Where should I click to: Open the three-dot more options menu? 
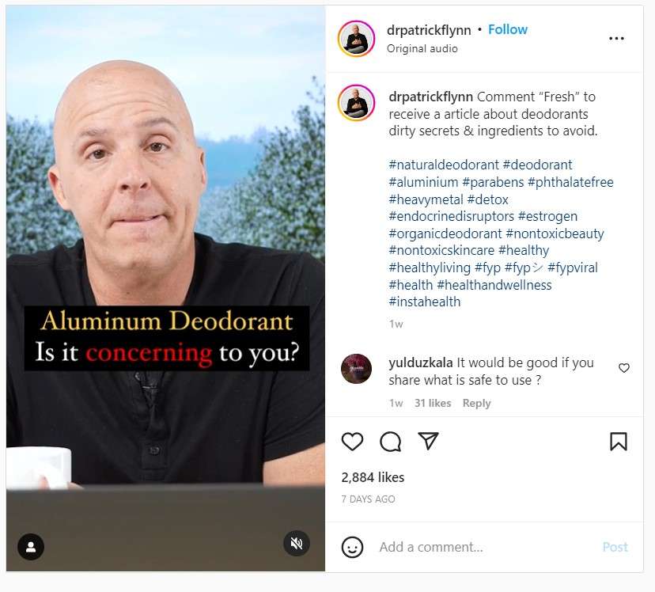[x=616, y=39]
